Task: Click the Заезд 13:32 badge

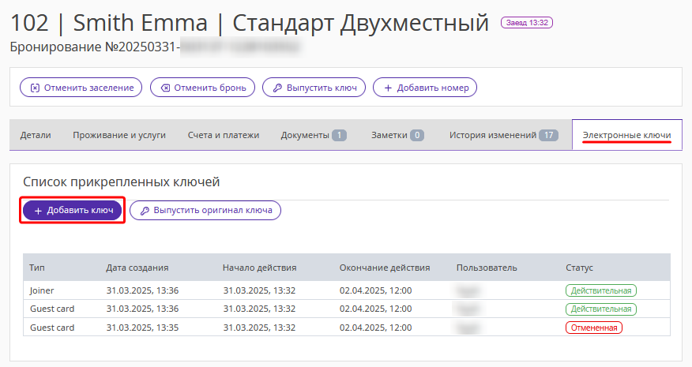Action: 527,23
